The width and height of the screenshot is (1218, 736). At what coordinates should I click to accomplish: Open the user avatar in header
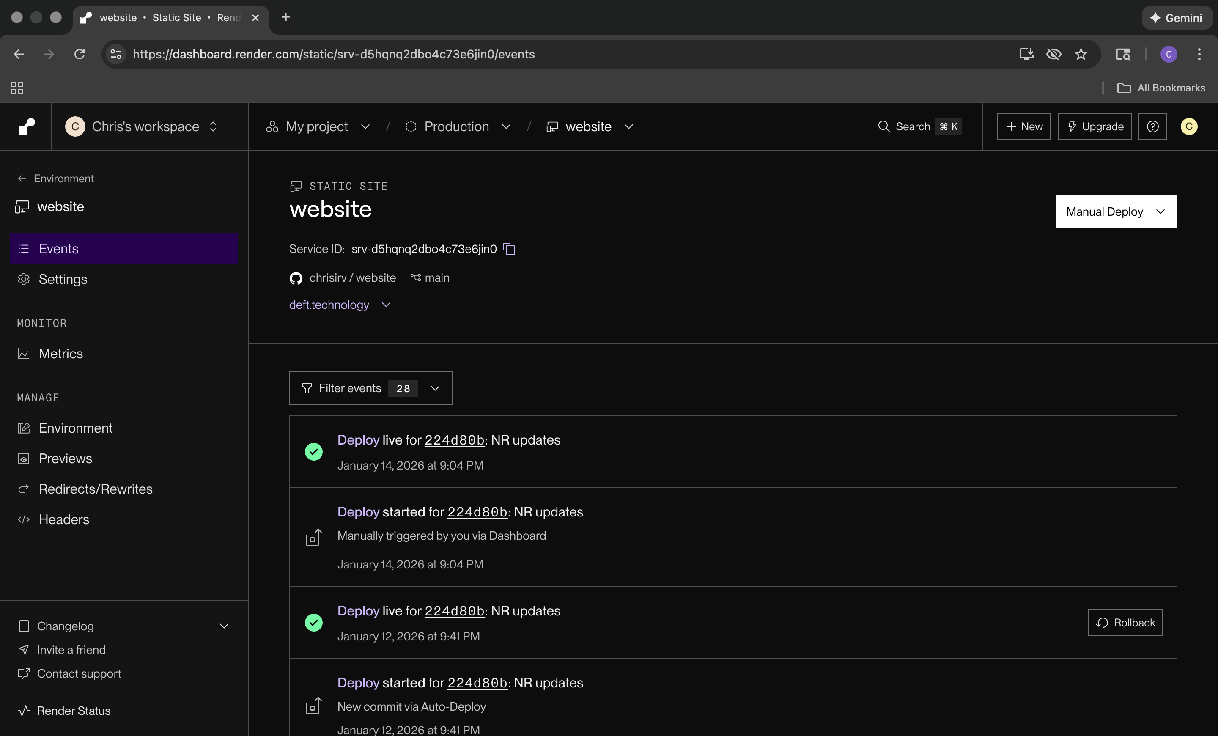pos(1188,126)
